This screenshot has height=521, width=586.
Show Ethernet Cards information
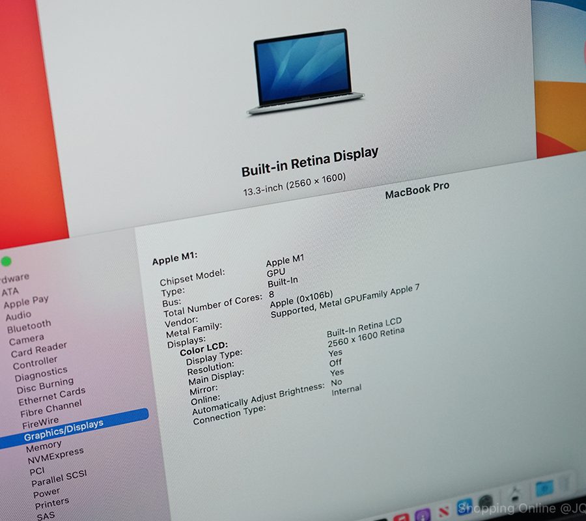[51, 397]
